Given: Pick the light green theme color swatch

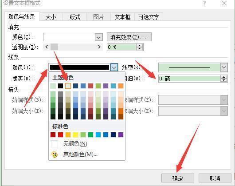Looking at the screenshot, I should click(53, 86).
